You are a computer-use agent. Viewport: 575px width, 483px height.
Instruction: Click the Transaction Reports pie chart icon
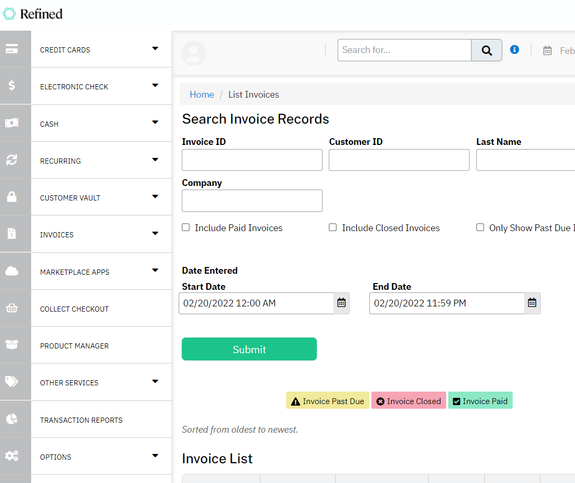click(x=12, y=419)
